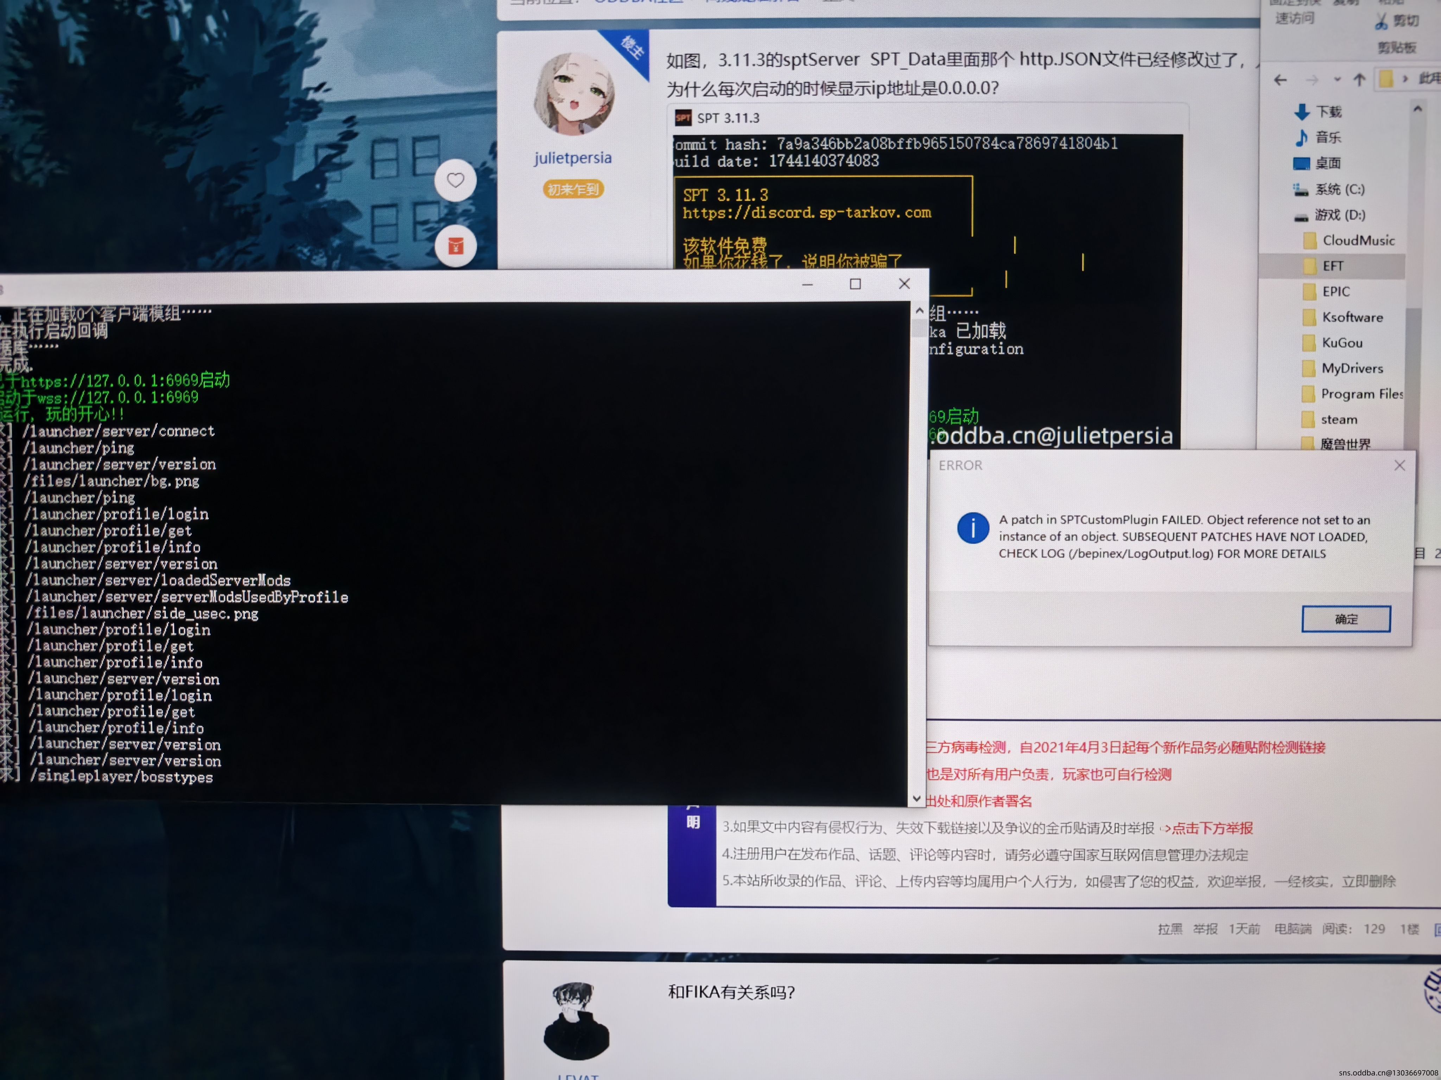
Task: Click console line /files/launcher/bg.png
Action: point(112,481)
